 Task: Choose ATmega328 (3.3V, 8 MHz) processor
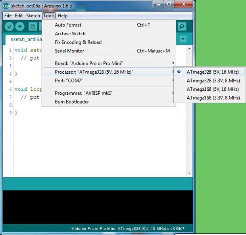210,80
